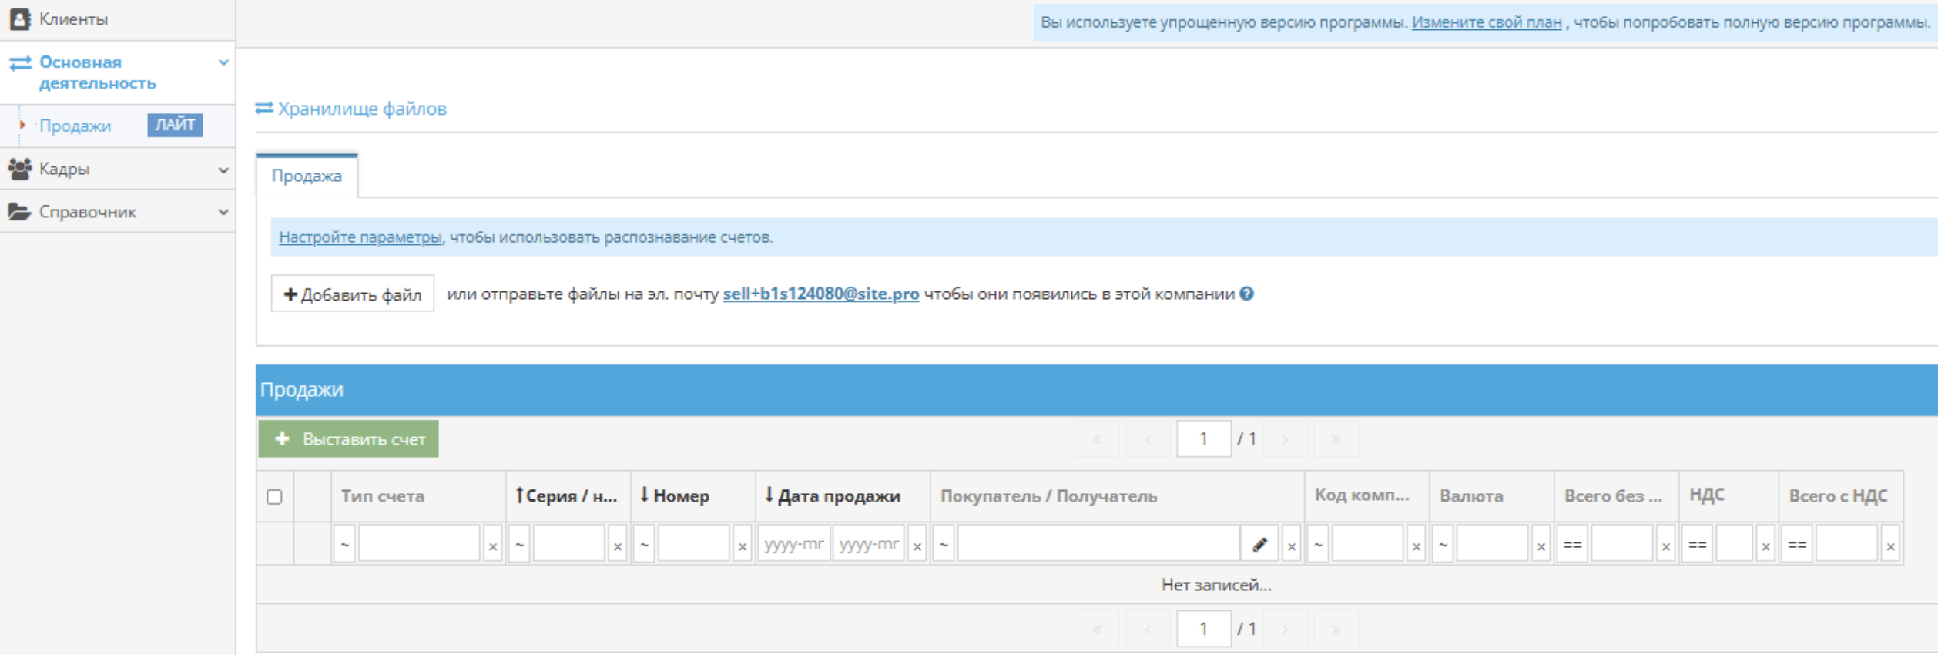Collapse the Основная деятельность menu chevron
This screenshot has width=1938, height=655.
pos(223,62)
